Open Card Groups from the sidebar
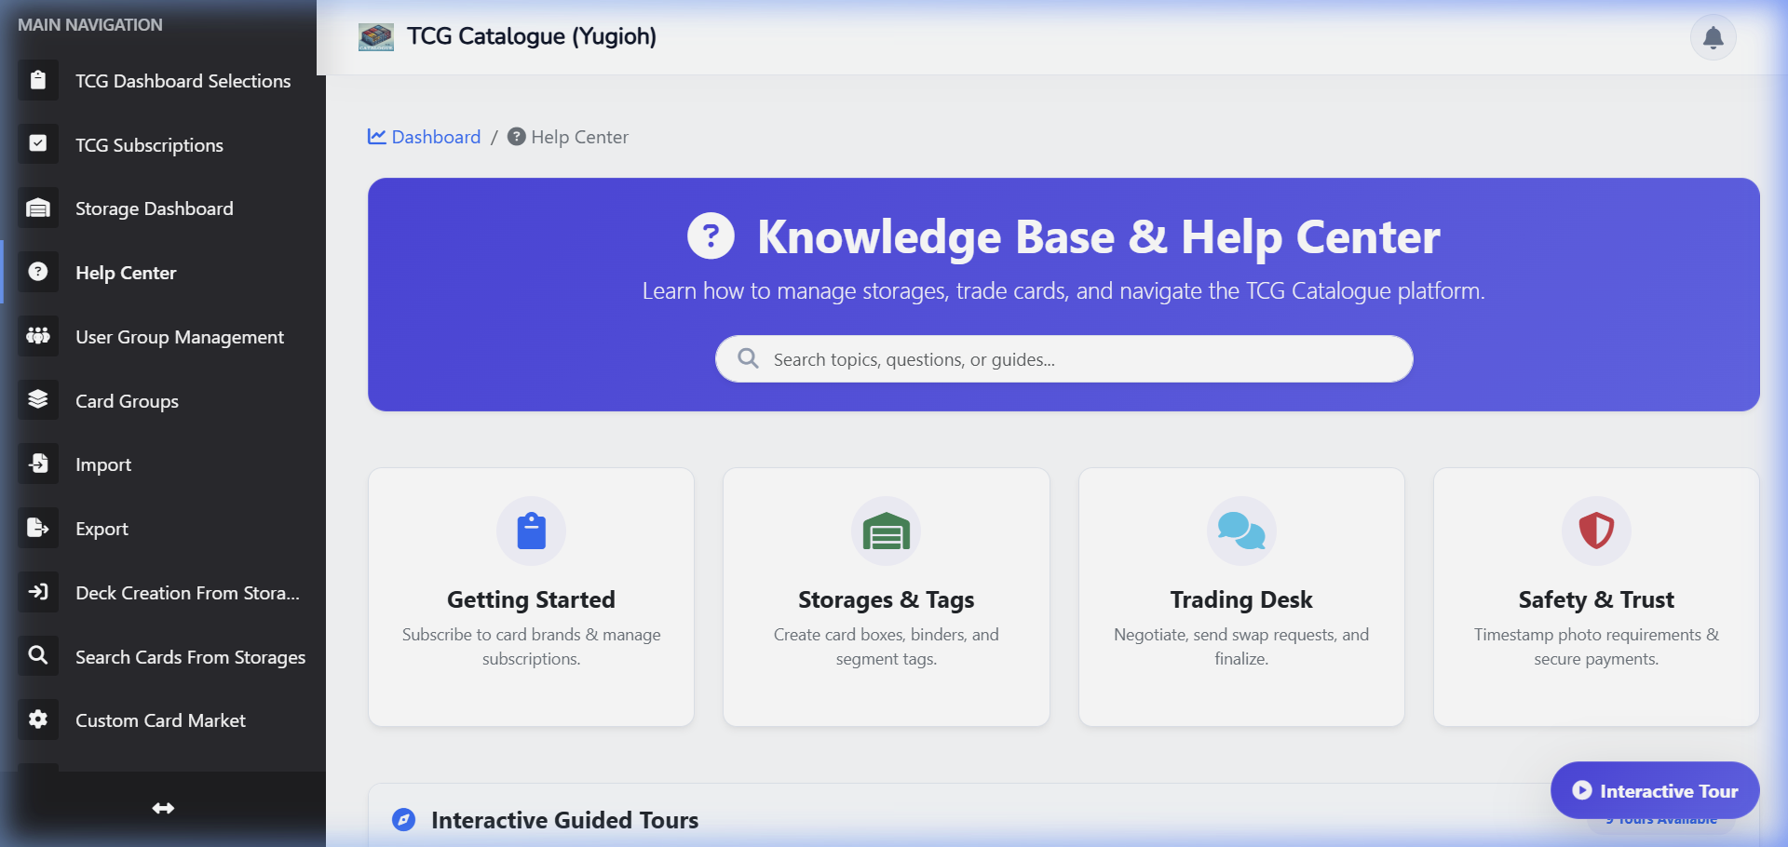1788x847 pixels. 163,400
